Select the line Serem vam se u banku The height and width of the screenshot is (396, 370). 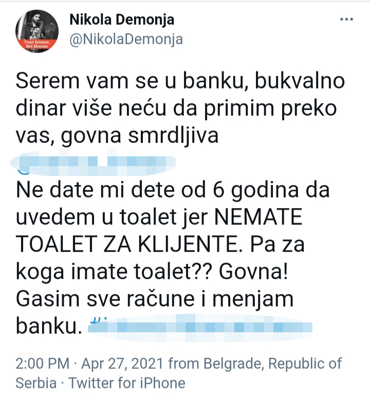pos(132,81)
